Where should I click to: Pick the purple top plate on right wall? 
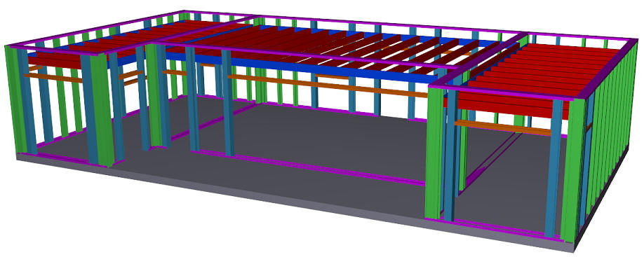(607, 67)
